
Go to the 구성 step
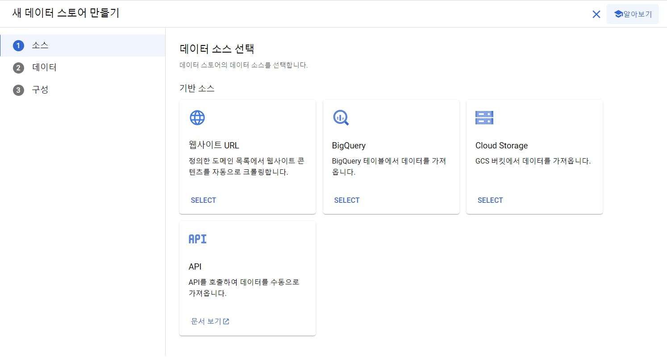83,90
